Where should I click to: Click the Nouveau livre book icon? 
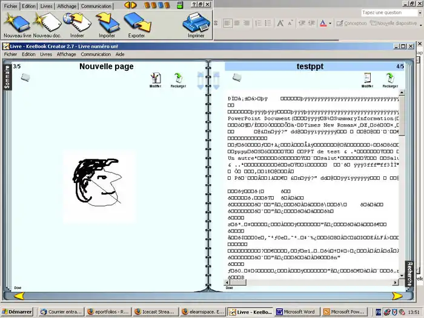17,22
